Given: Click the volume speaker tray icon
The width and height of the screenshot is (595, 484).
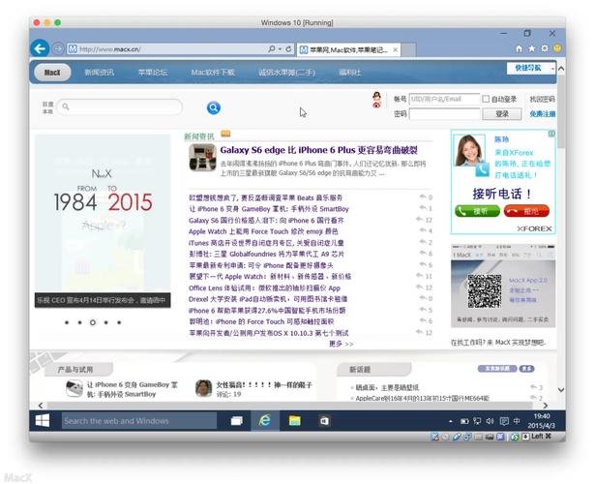Looking at the screenshot, I should 490,421.
